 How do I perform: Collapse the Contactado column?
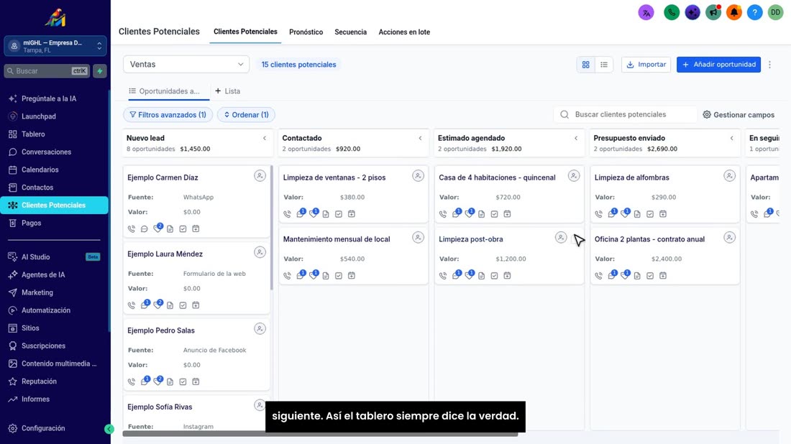(x=420, y=138)
